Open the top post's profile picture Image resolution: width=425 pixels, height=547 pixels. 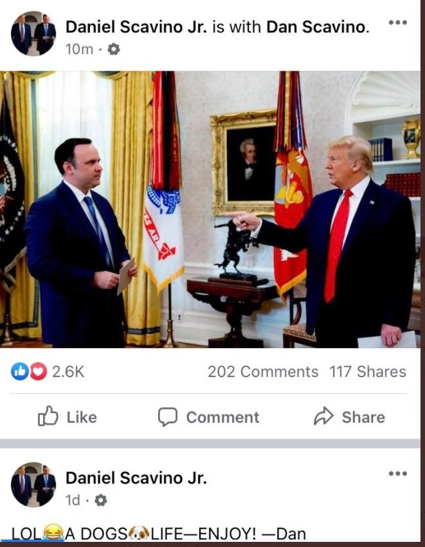(x=33, y=33)
